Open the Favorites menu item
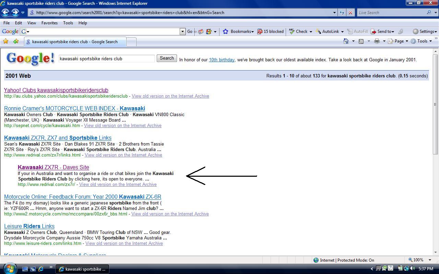 (x=49, y=23)
